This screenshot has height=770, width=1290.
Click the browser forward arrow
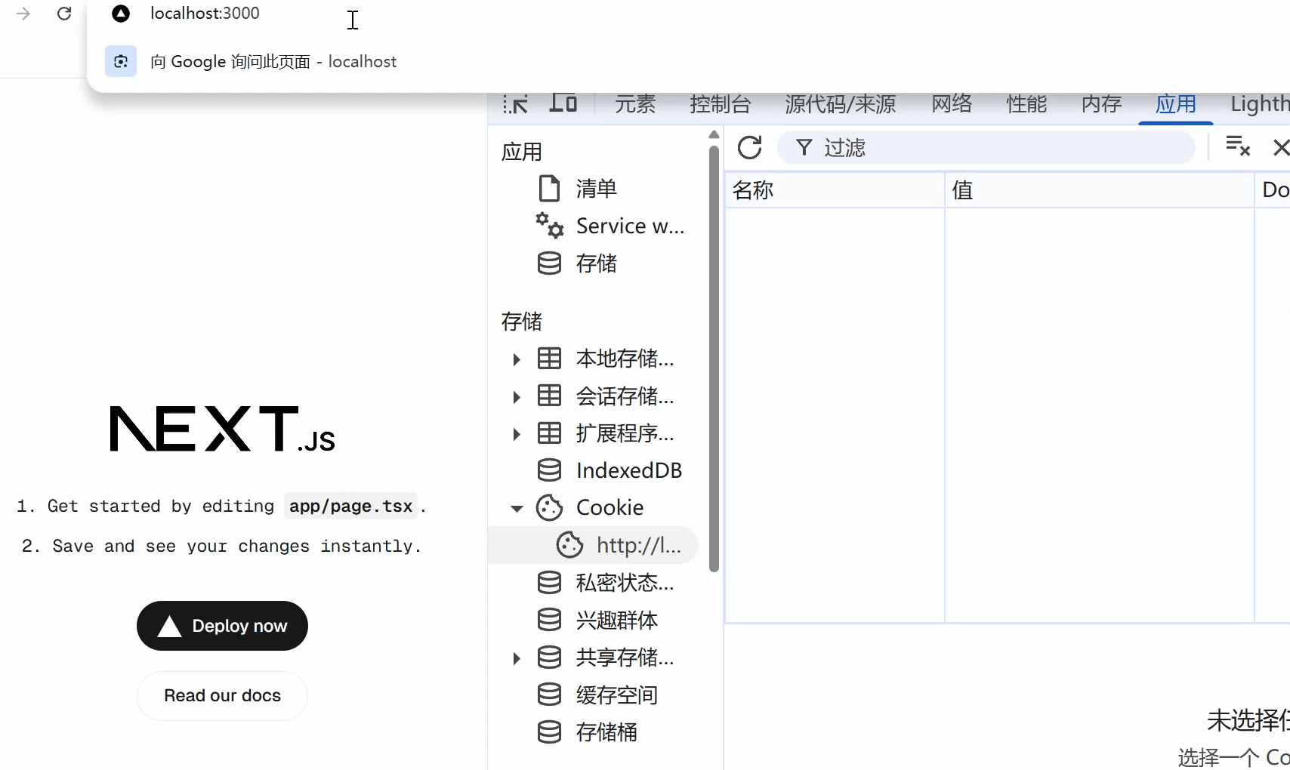click(x=23, y=14)
